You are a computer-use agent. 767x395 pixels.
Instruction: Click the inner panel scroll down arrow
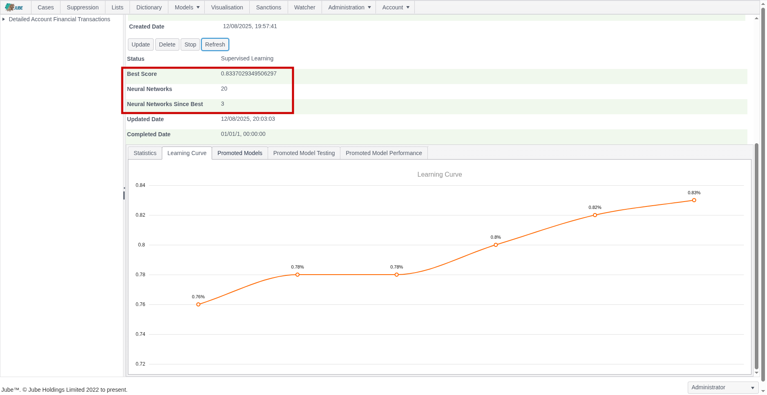tap(756, 373)
